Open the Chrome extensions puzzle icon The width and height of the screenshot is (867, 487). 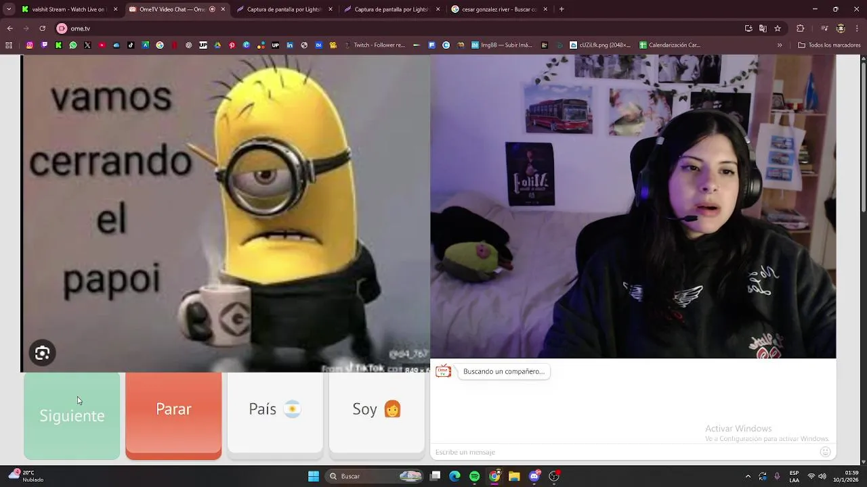(800, 28)
